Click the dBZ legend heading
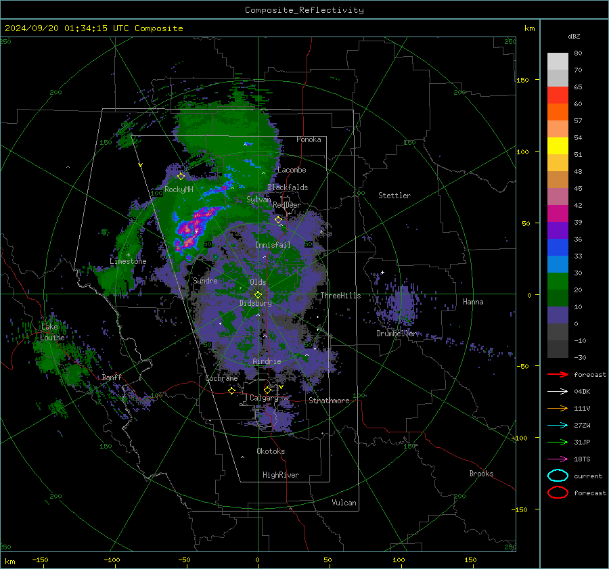Viewport: 609px width, 569px height. tap(574, 36)
